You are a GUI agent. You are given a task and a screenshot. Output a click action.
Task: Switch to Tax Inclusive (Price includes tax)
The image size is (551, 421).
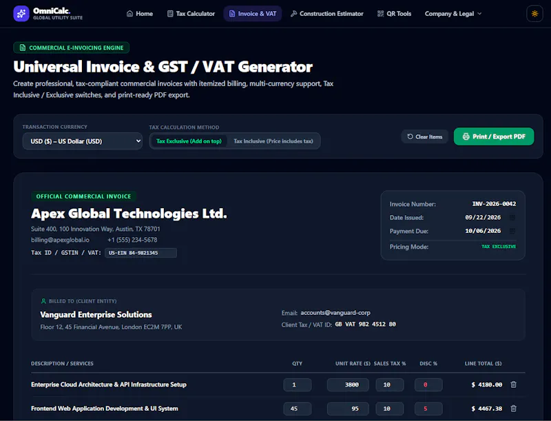coord(273,141)
